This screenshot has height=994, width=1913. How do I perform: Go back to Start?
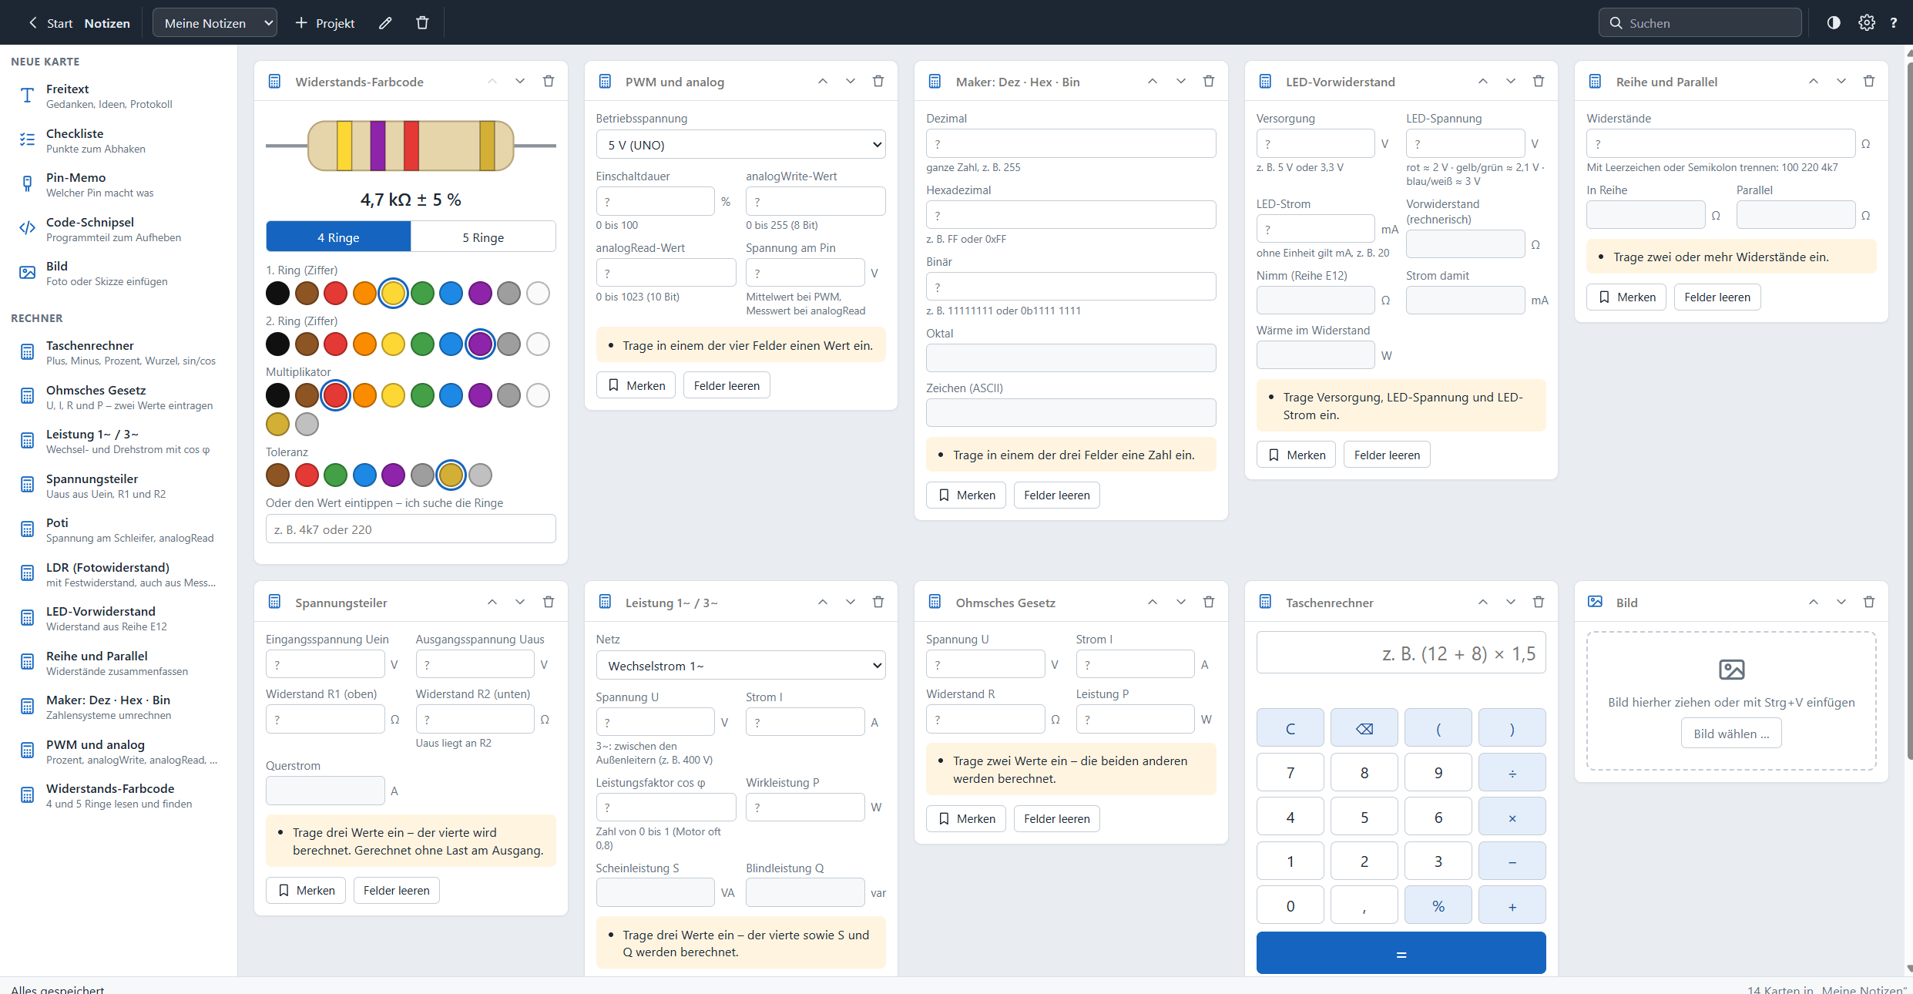coord(51,23)
